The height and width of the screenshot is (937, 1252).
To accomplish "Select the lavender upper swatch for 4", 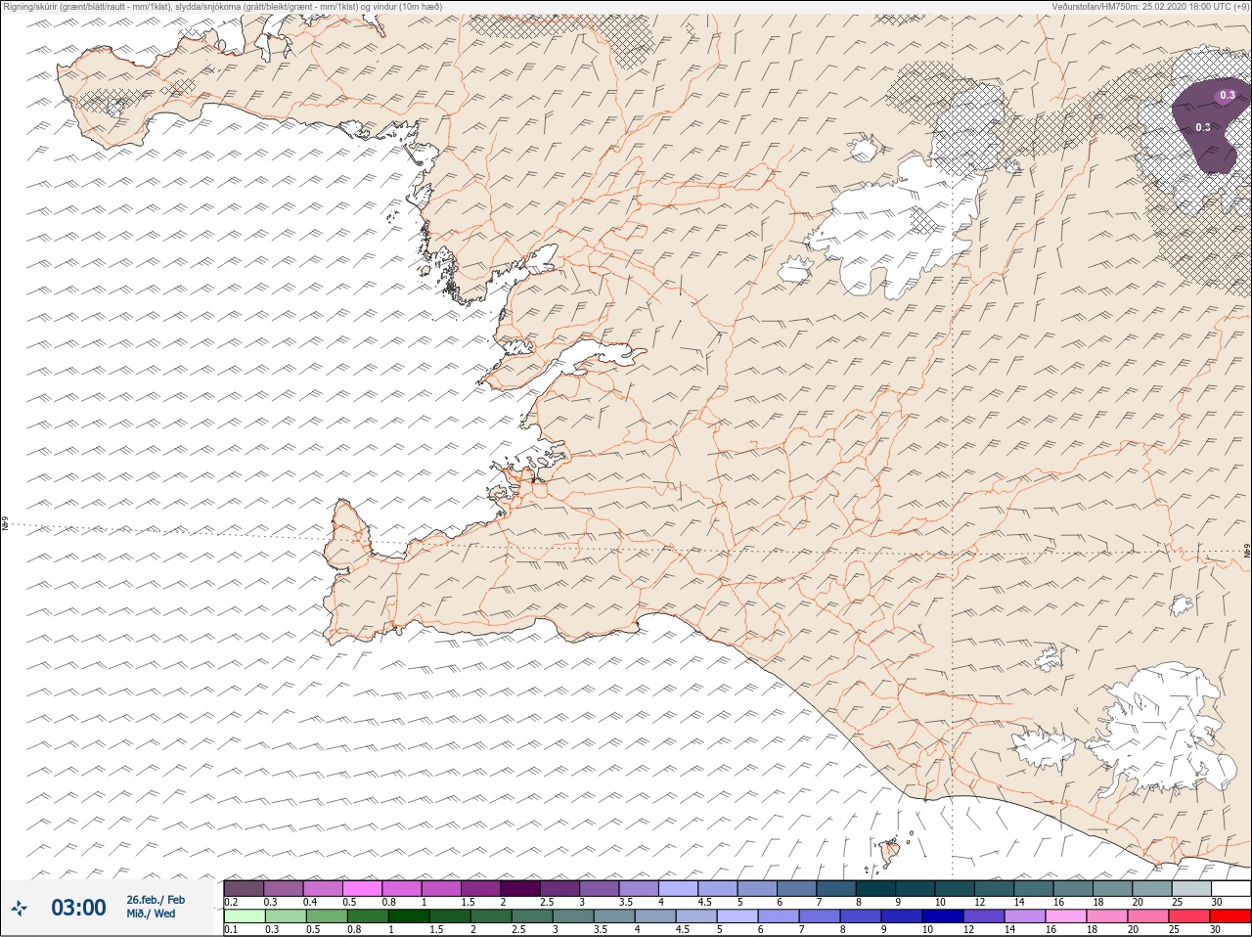I will pyautogui.click(x=679, y=888).
